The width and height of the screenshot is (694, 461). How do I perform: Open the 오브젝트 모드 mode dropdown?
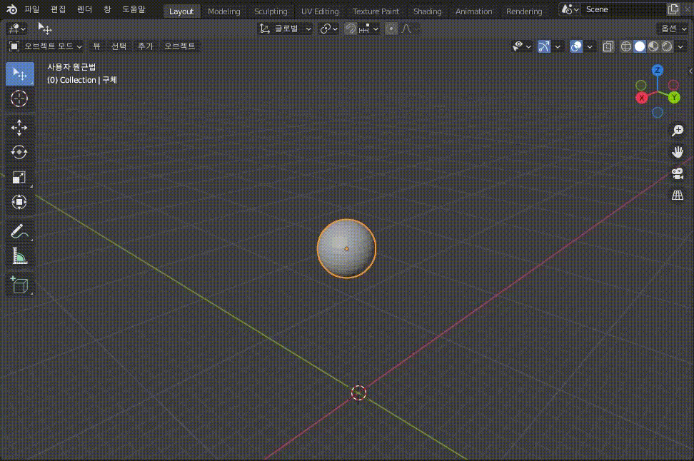(x=46, y=46)
